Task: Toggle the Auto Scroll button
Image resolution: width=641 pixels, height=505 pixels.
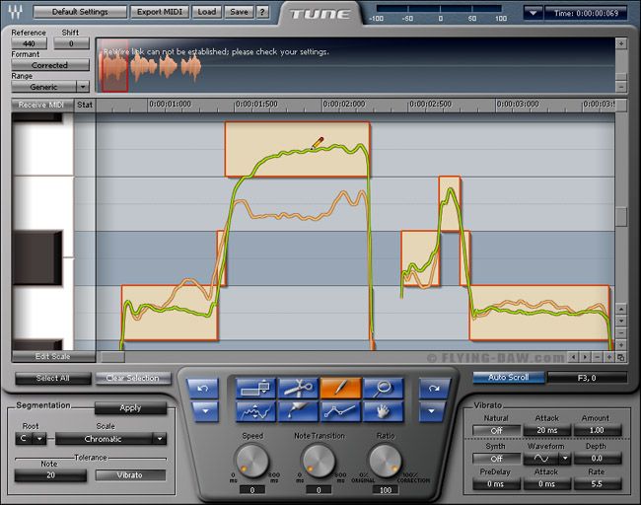Action: (x=509, y=378)
